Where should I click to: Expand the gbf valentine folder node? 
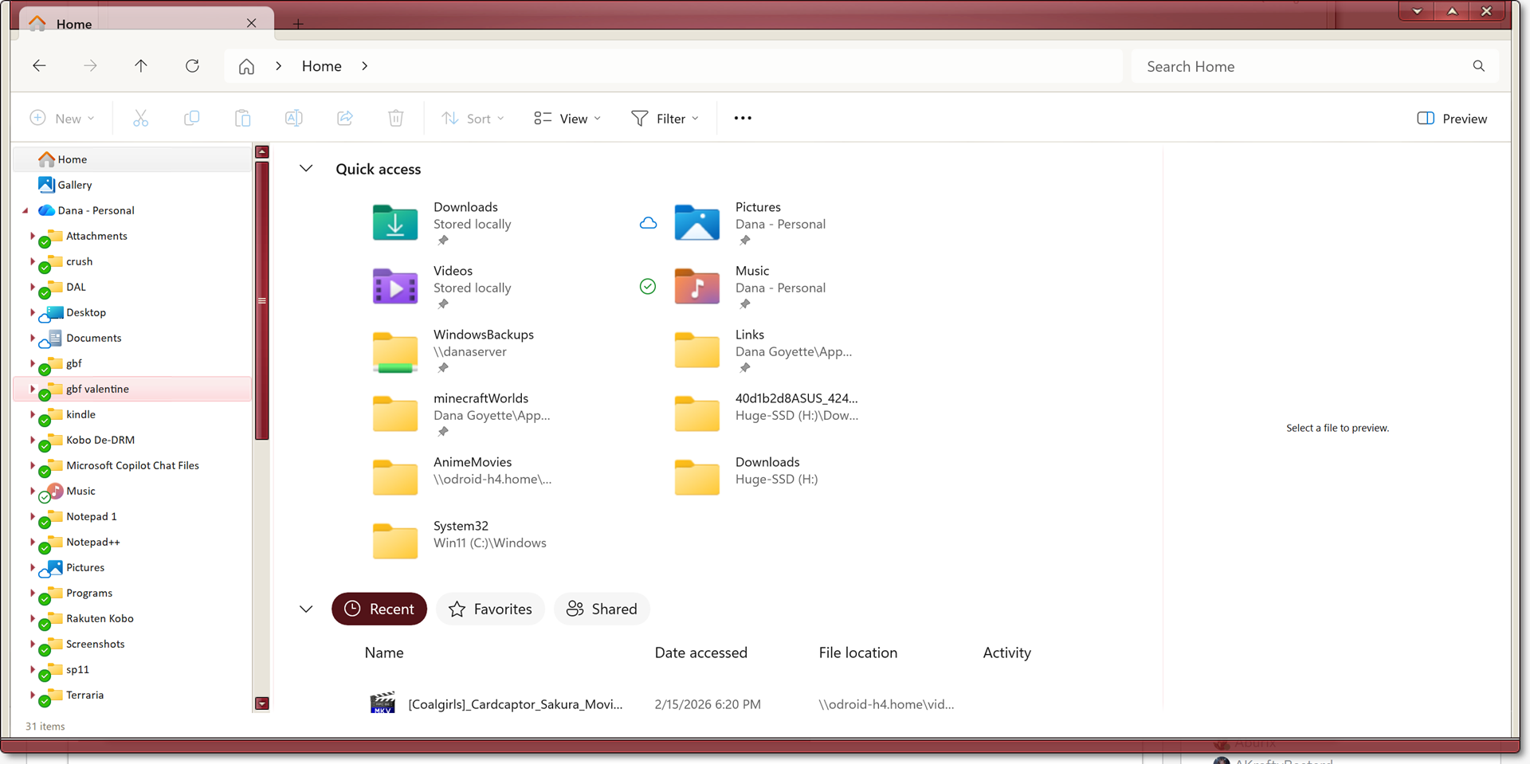(x=32, y=389)
